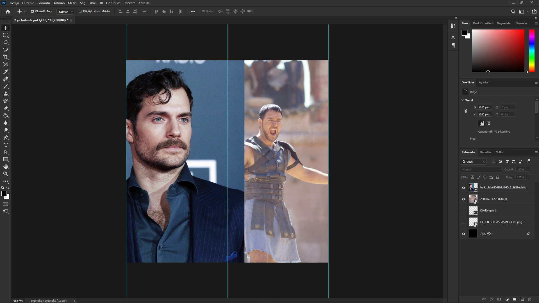Activate the Horizontal Type tool
The image size is (539, 303).
pos(6,145)
